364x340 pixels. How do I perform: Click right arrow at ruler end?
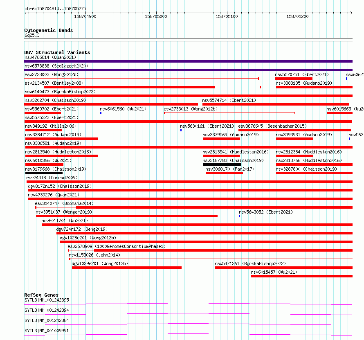(351, 13)
